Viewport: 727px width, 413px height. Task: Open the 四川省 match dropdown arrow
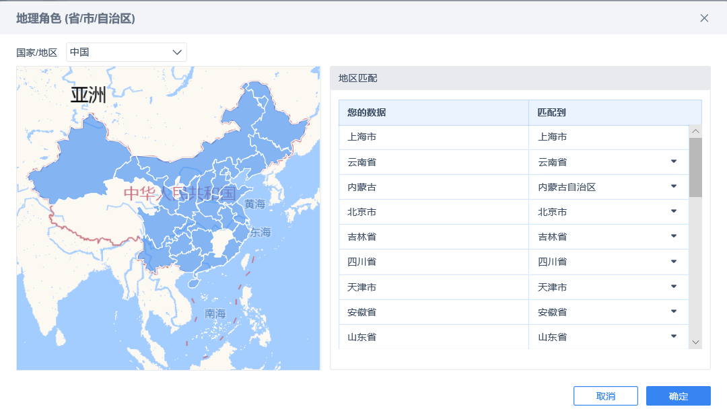click(673, 261)
